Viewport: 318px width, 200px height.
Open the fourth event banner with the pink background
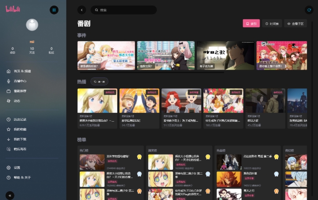pos(282,56)
